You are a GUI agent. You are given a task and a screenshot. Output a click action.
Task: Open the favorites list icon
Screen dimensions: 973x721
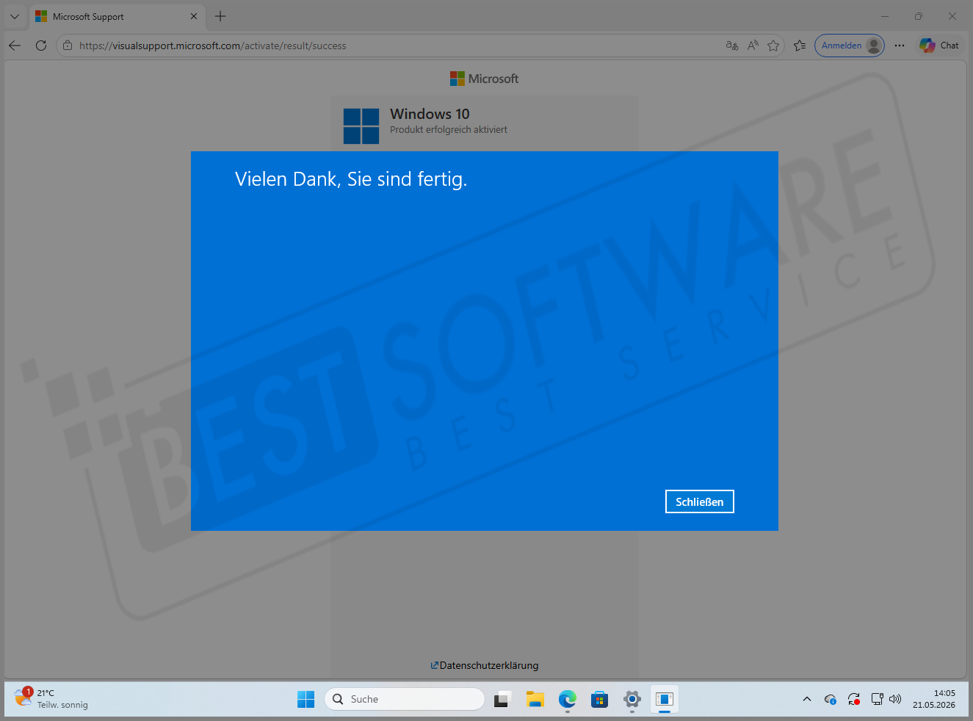(800, 46)
